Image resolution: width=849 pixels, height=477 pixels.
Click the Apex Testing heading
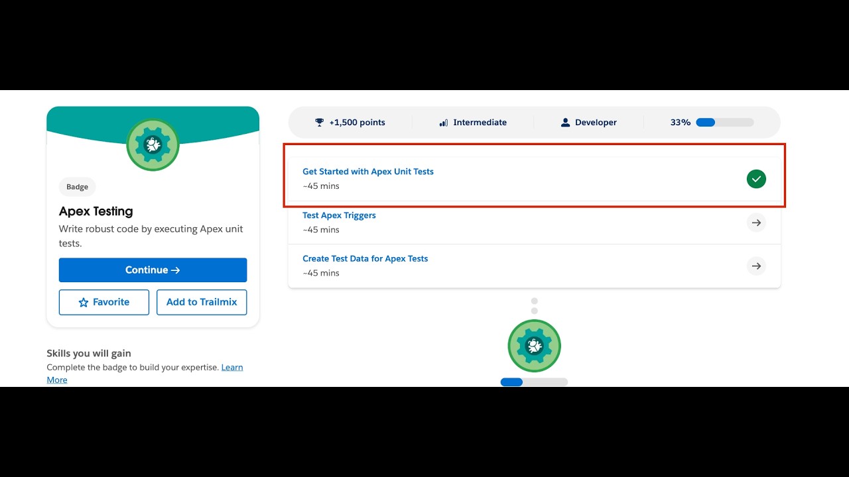click(96, 211)
